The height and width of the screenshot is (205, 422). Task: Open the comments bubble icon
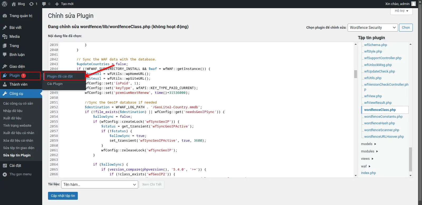(x=44, y=4)
